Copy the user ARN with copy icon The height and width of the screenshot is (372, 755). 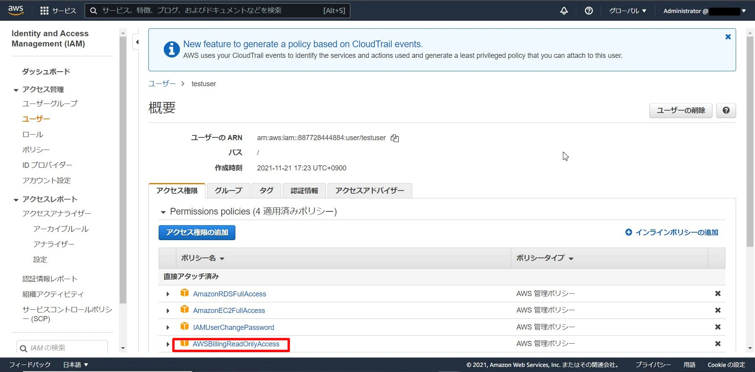[395, 138]
